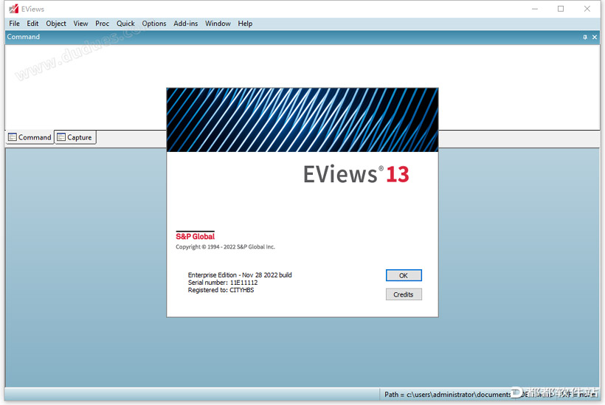
Task: Open the Proc menu
Action: point(103,24)
